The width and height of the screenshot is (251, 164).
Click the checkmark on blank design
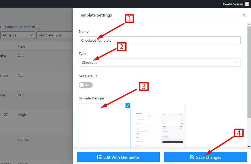[x=128, y=105]
